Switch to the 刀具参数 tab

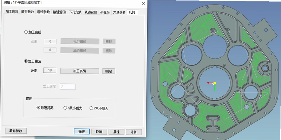point(119,12)
